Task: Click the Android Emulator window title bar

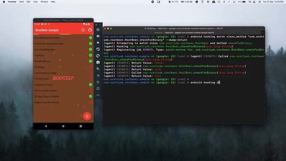Action: pos(63,20)
